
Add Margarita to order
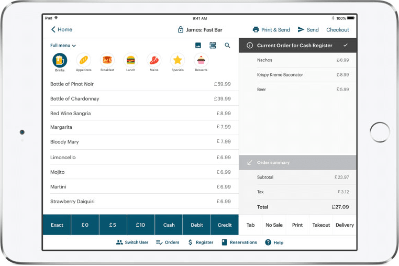(140, 127)
